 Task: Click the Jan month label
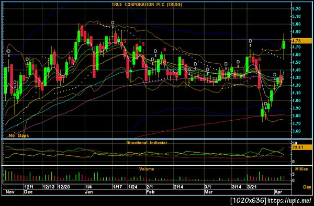click(89, 192)
